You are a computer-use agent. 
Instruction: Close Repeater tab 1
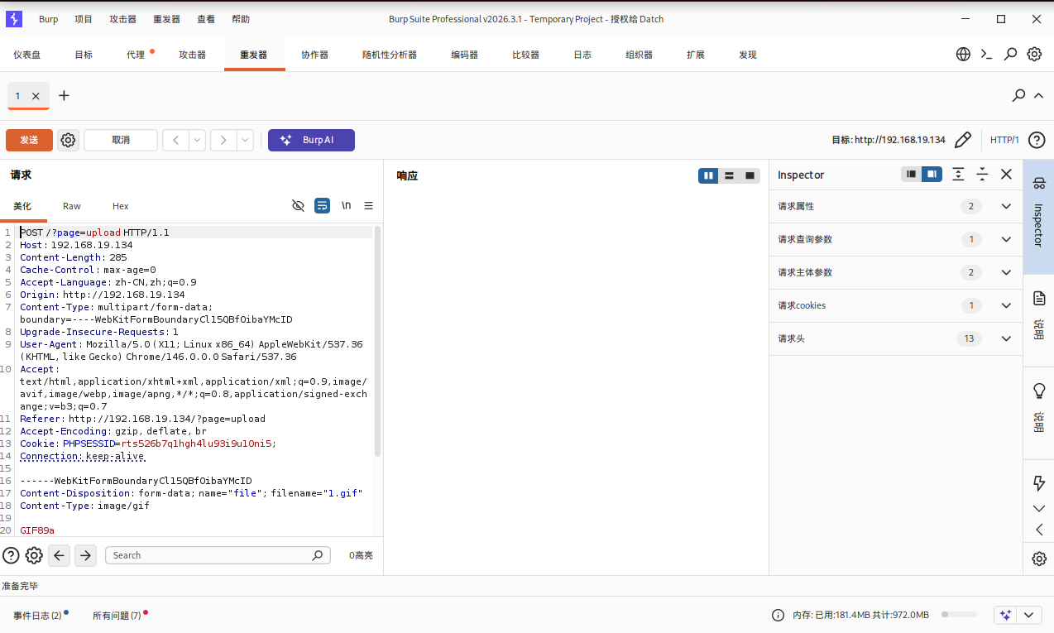pyautogui.click(x=36, y=96)
